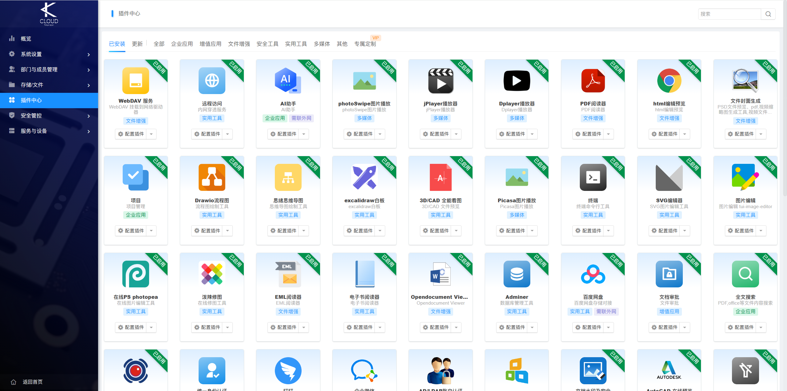Open the WebDAV 服务 配置插件 dropdown arrow
This screenshot has height=391, width=787.
pyautogui.click(x=151, y=134)
